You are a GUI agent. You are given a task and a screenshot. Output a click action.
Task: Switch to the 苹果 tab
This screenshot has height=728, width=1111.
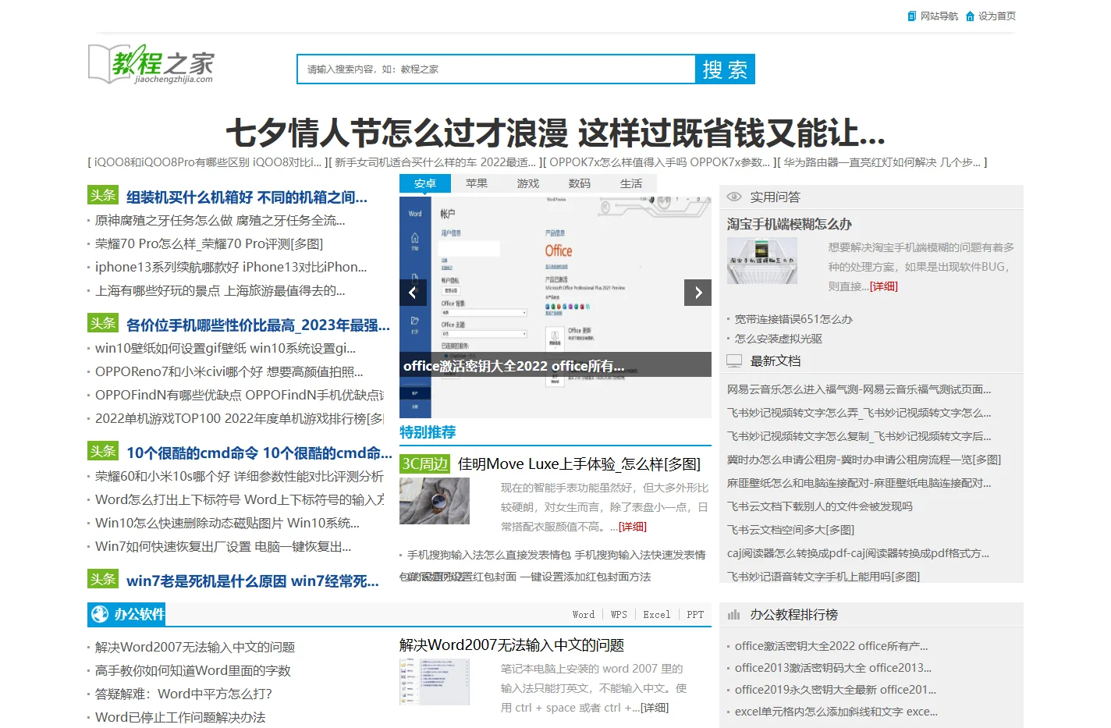[x=477, y=183]
